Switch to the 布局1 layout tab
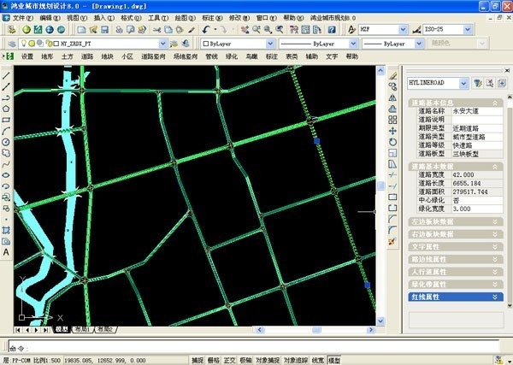This screenshot has height=365, width=513. [x=82, y=329]
